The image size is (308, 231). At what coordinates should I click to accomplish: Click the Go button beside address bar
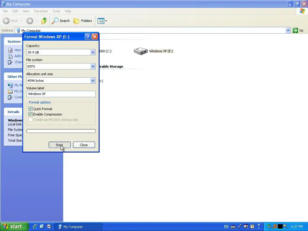click(x=298, y=30)
